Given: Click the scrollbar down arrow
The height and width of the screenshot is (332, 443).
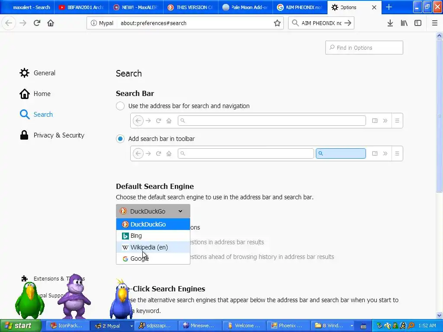Looking at the screenshot, I should coord(439,315).
